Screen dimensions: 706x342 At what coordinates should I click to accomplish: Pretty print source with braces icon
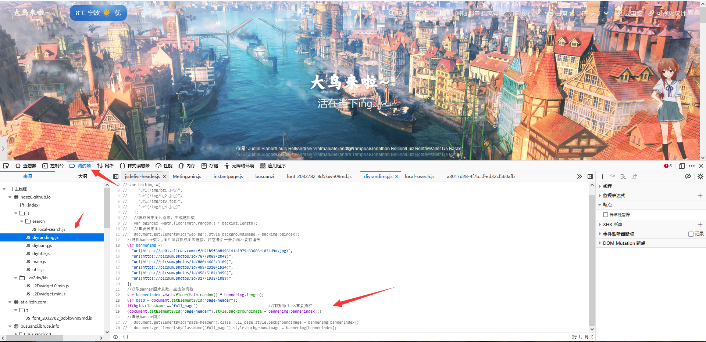125,337
